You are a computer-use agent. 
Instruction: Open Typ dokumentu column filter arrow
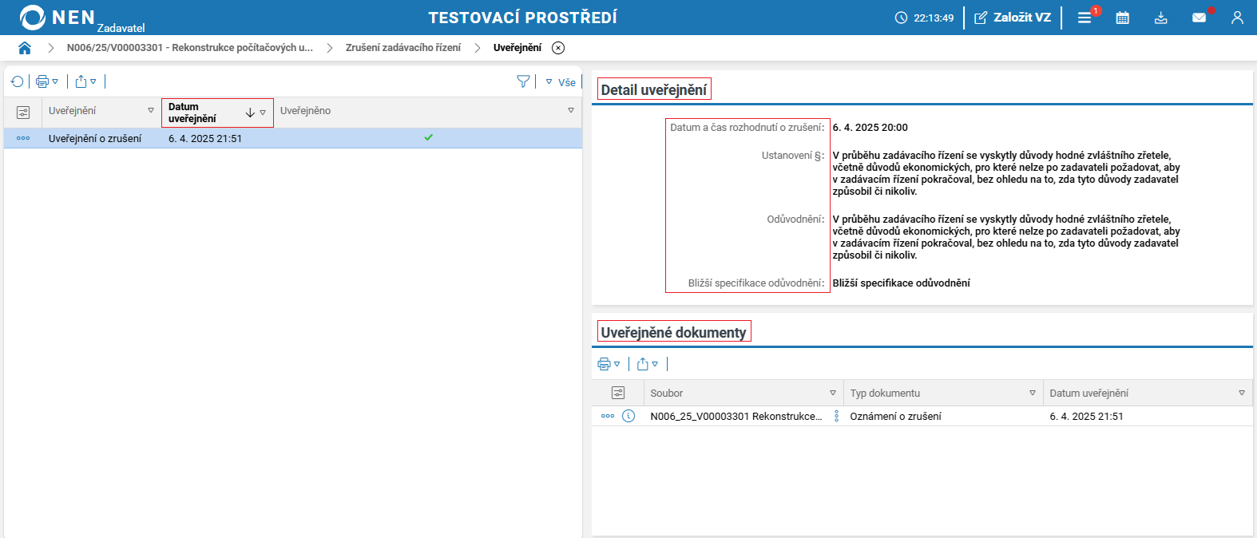click(x=1032, y=393)
